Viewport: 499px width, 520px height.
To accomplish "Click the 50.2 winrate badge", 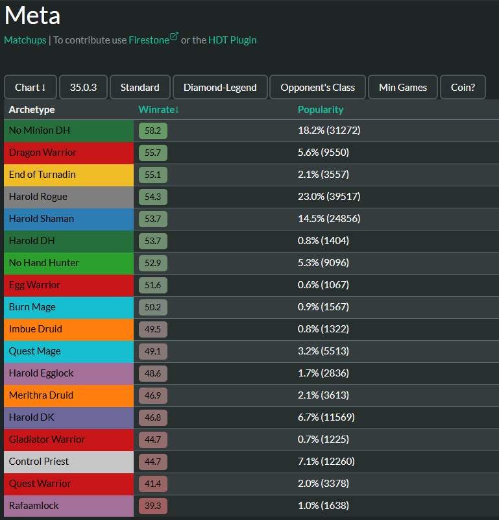I will (153, 308).
